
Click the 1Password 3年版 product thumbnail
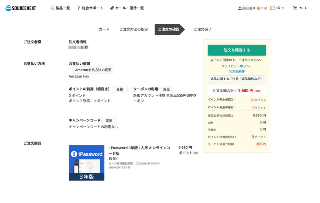pos(87,163)
